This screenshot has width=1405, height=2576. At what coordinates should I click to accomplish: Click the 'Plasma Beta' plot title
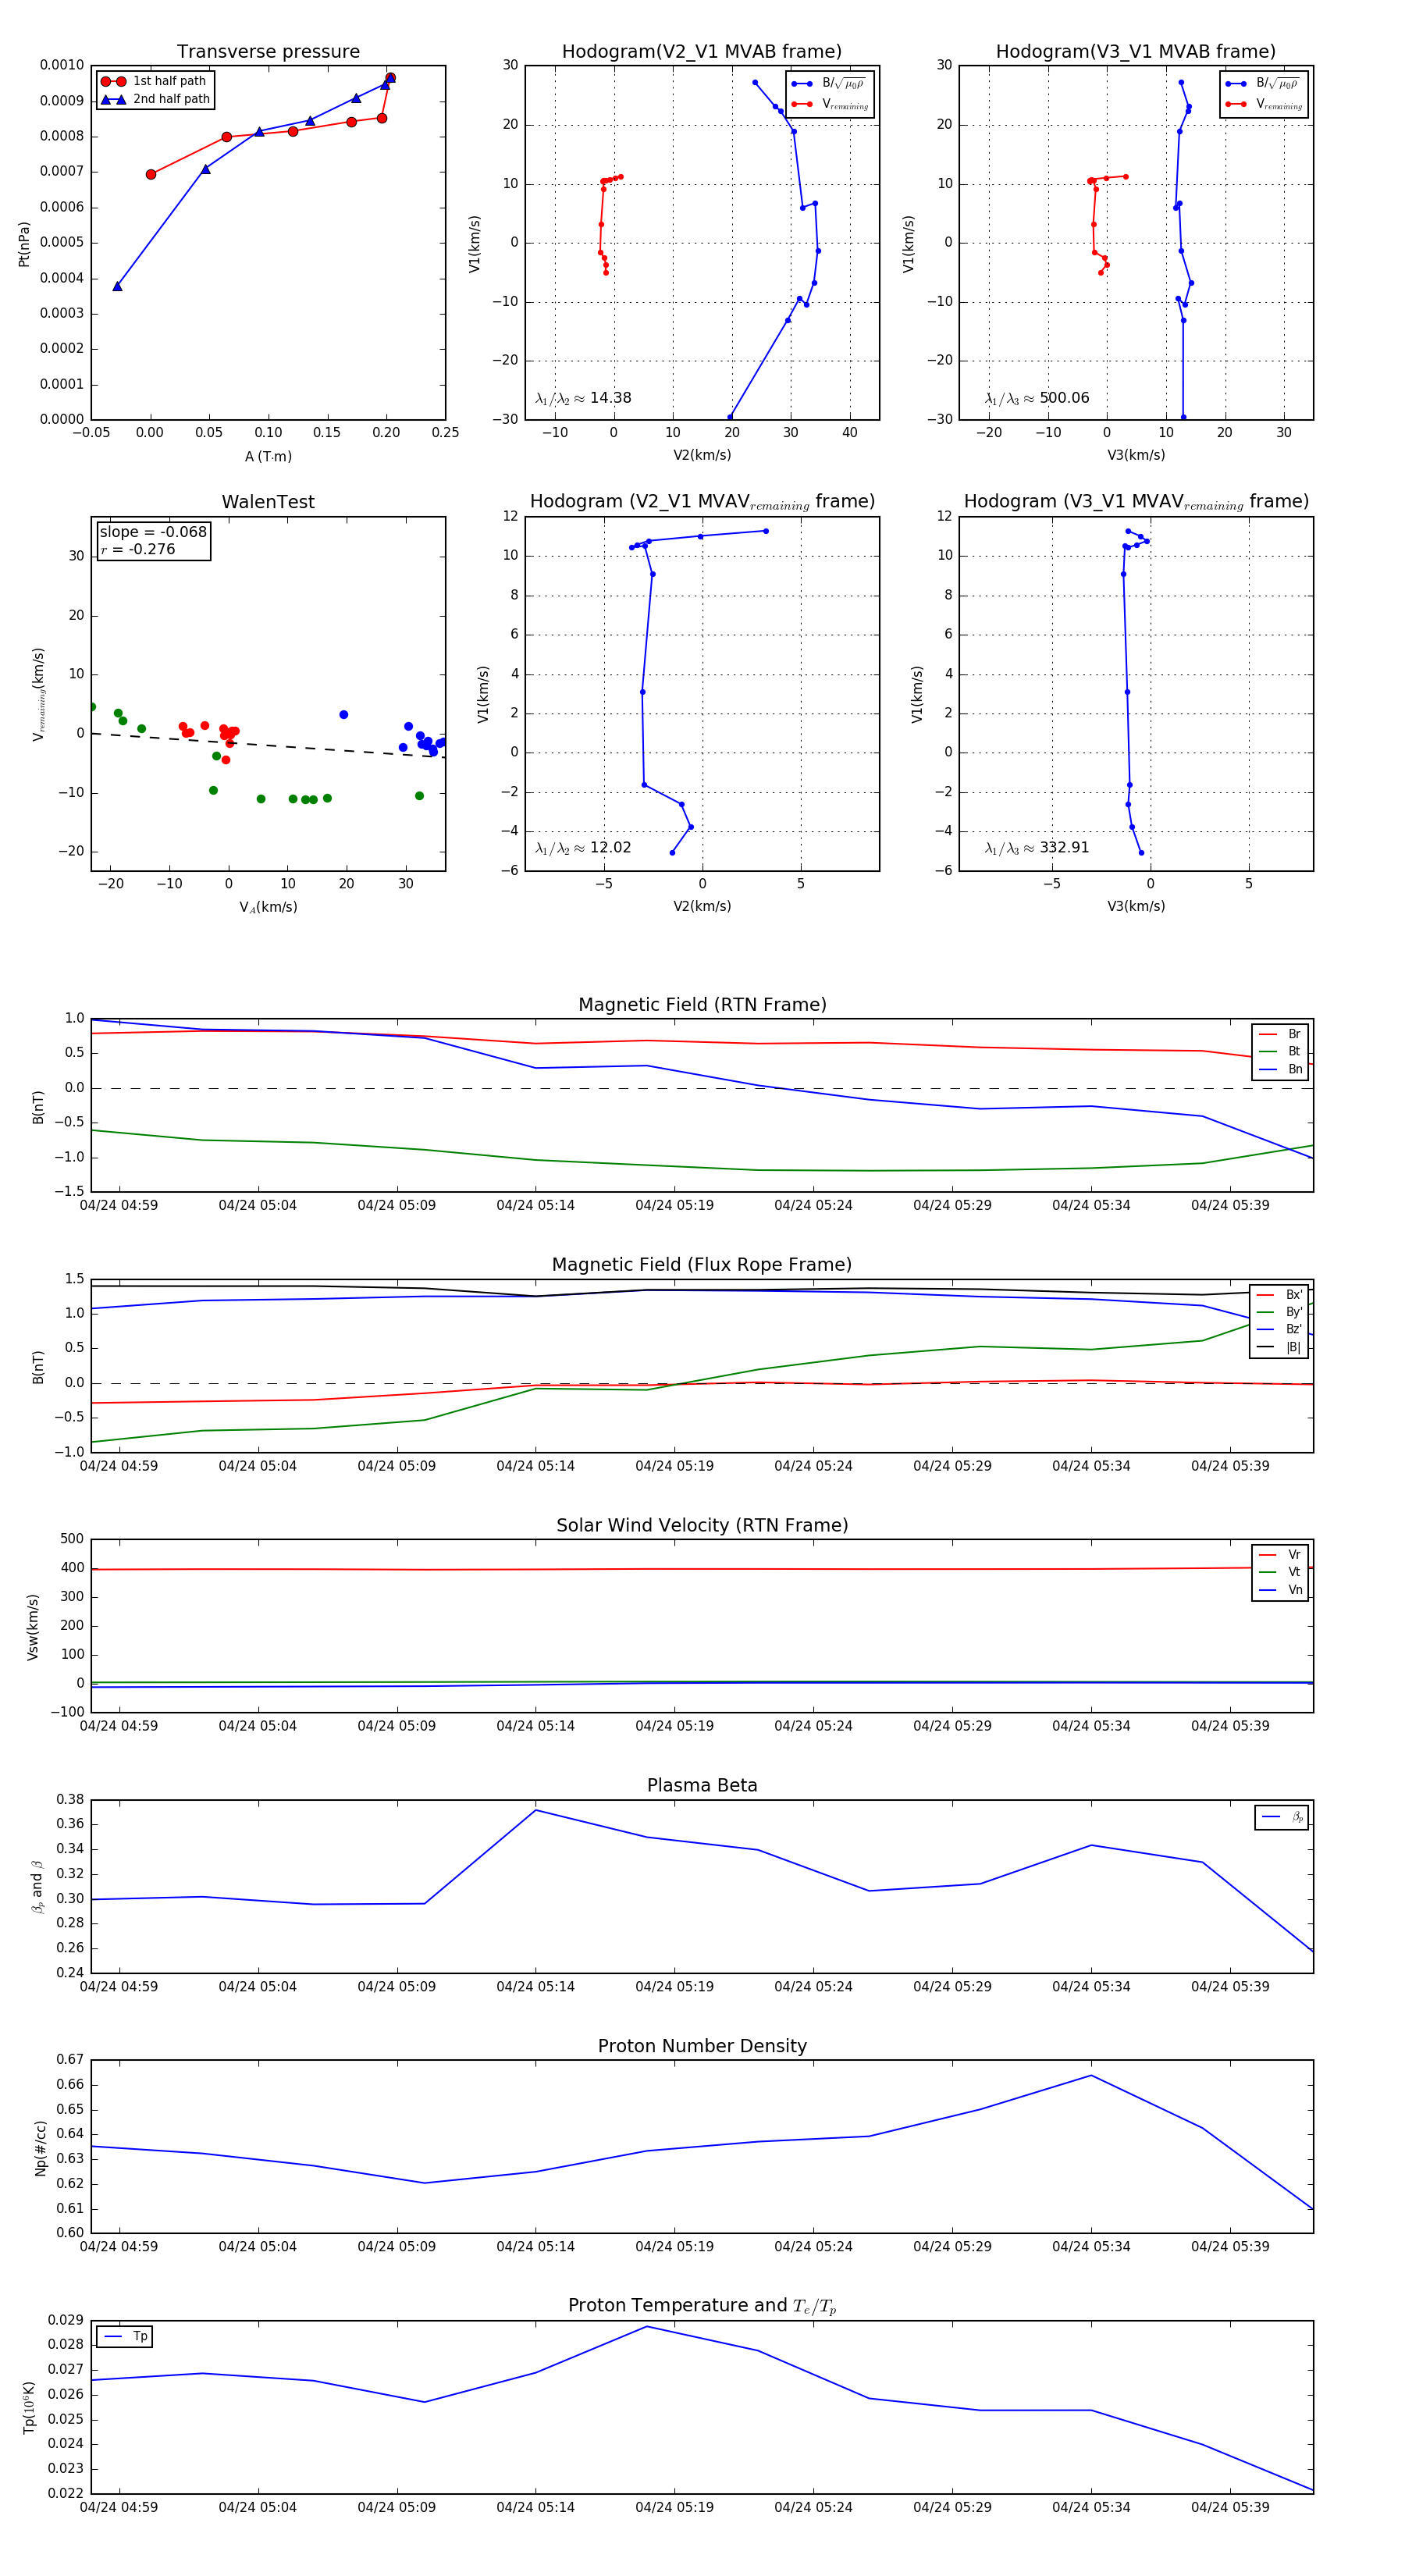point(702,1785)
